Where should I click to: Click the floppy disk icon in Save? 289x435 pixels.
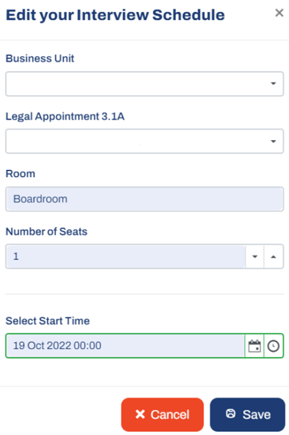(230, 414)
